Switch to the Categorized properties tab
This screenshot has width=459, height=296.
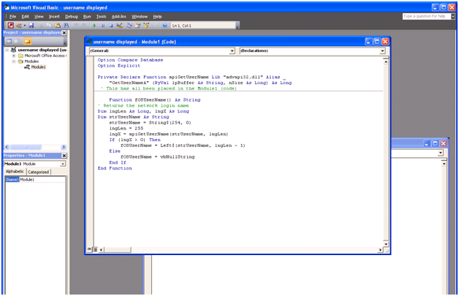pyautogui.click(x=38, y=172)
